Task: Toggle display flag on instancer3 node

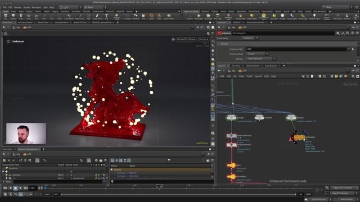Action: (x=304, y=132)
